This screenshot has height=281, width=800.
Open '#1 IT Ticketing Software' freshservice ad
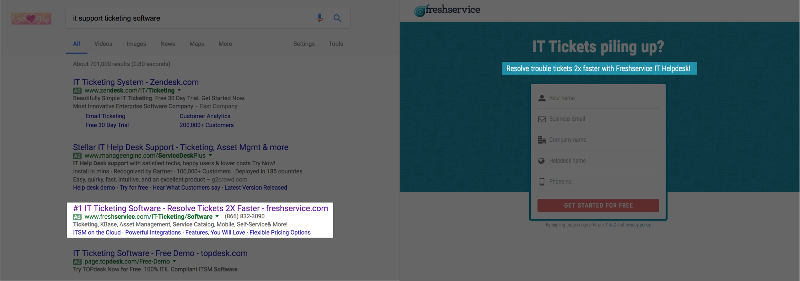point(201,208)
